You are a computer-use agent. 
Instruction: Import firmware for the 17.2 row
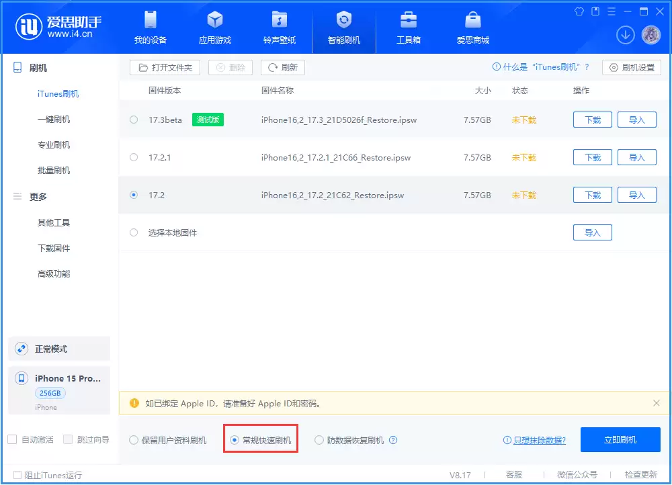[x=637, y=195]
